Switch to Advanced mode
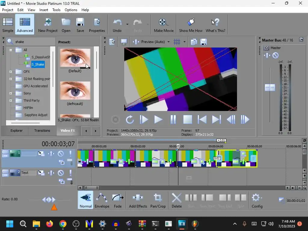 (x=25, y=25)
